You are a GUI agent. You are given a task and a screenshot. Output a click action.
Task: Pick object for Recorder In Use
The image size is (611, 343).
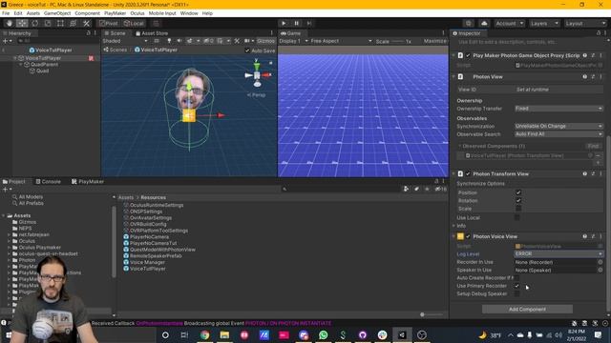click(600, 262)
